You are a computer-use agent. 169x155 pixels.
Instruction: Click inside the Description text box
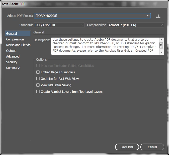tap(105, 46)
